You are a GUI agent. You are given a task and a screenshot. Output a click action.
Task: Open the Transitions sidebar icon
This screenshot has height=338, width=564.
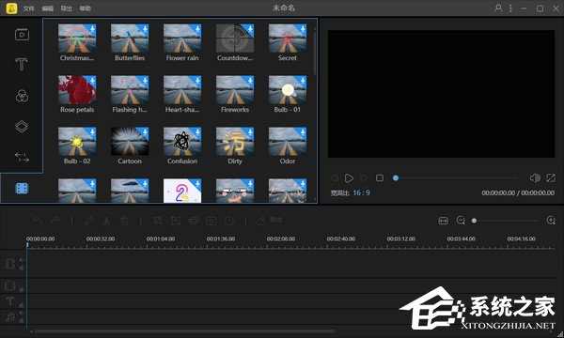click(x=22, y=157)
